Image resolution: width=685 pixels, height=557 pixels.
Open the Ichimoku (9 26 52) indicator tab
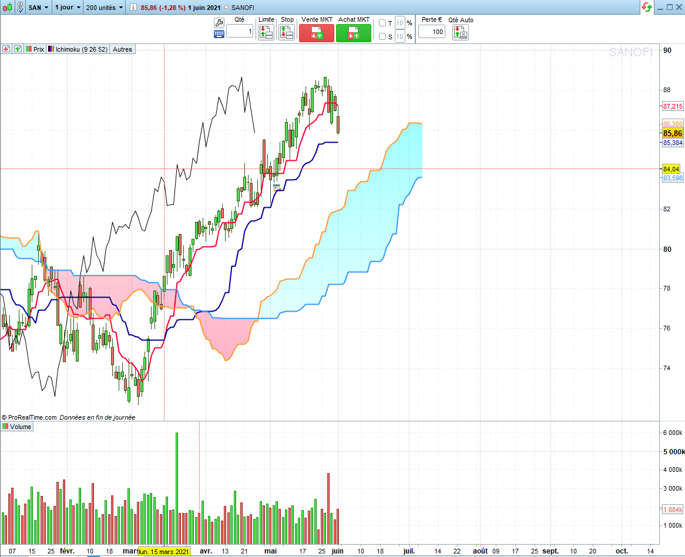(x=78, y=49)
